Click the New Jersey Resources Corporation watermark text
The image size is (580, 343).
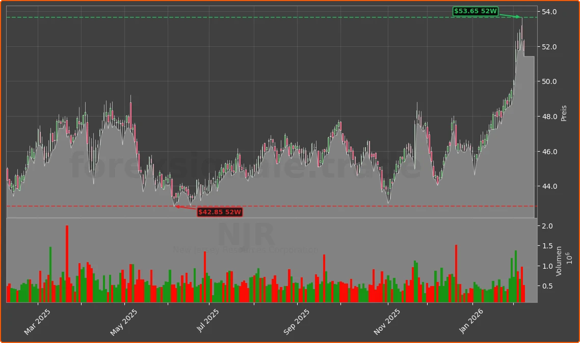pyautogui.click(x=245, y=250)
